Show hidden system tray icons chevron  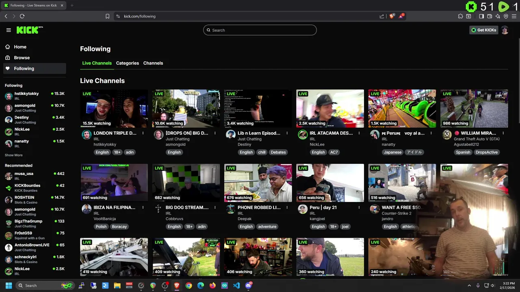tap(469, 286)
